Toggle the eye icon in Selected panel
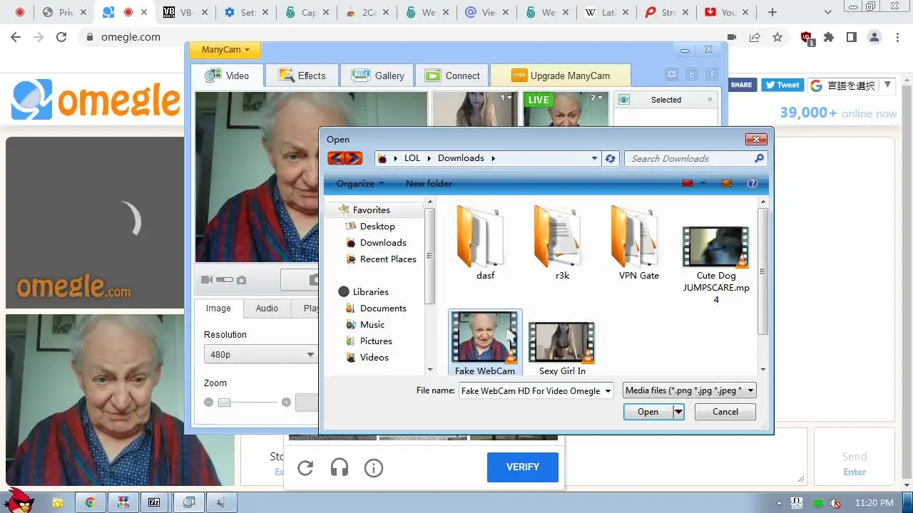Screen dimensions: 913x513 point(623,100)
